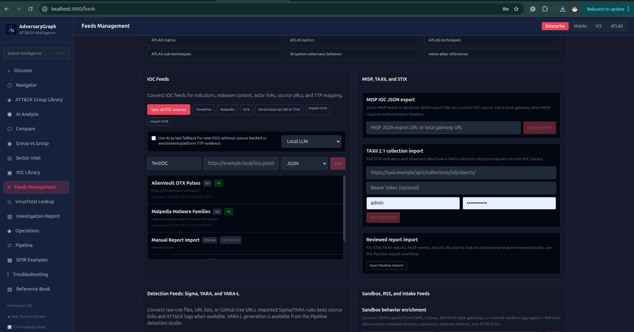This screenshot has width=634, height=332.
Task: Click the Reference Book icon
Action: [x=10, y=289]
